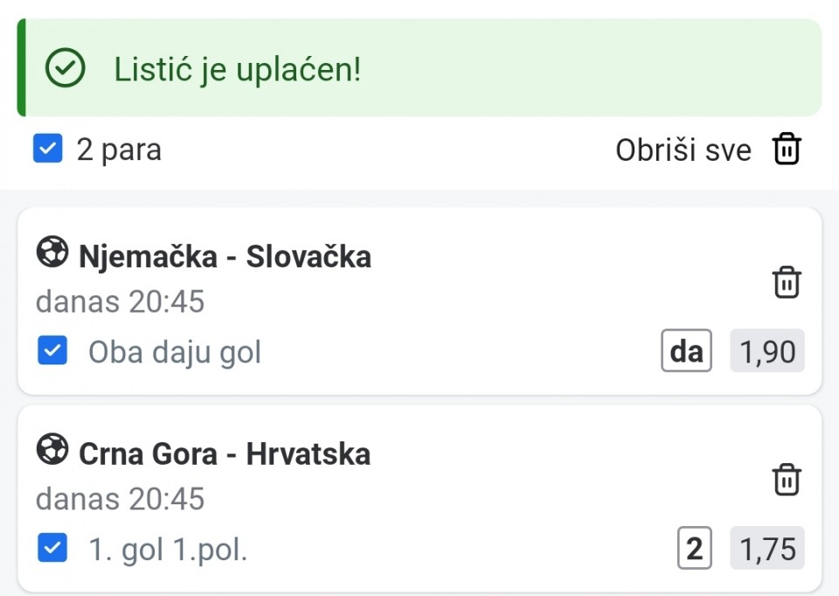Image resolution: width=839 pixels, height=596 pixels.
Task: Click the trash icon beside Obriši sve
Action: (x=787, y=149)
